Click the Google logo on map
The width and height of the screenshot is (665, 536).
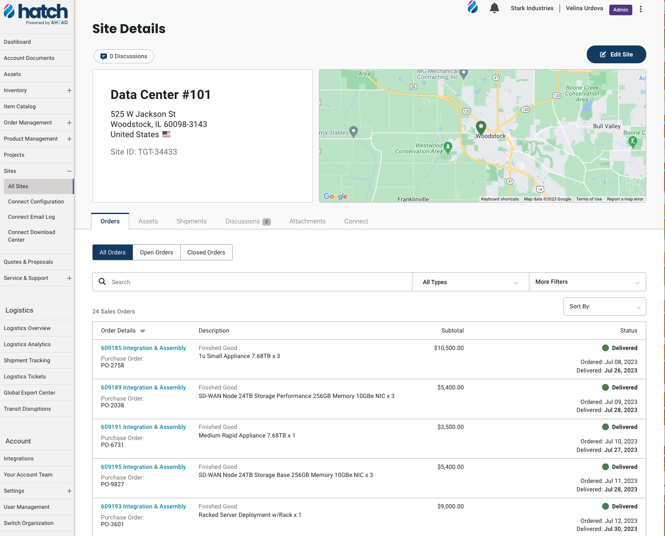click(335, 196)
